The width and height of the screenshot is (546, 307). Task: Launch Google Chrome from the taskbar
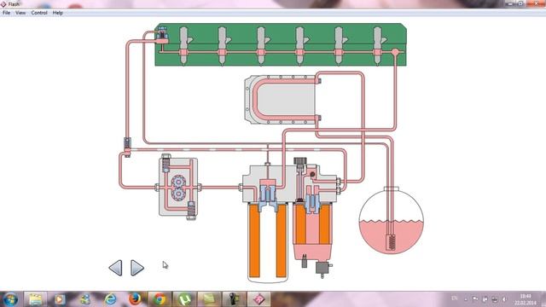click(x=160, y=299)
